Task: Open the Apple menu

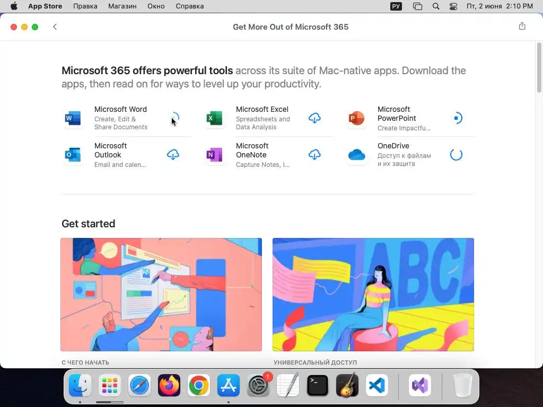Action: point(14,6)
